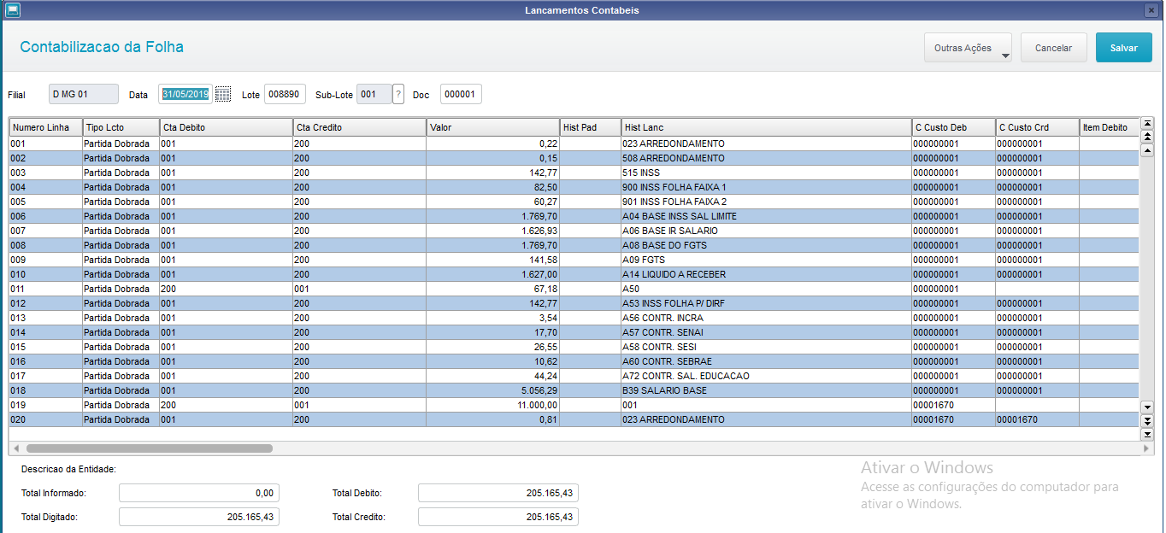Page up using the double up-arrow button
This screenshot has width=1166, height=533.
pyautogui.click(x=1147, y=137)
